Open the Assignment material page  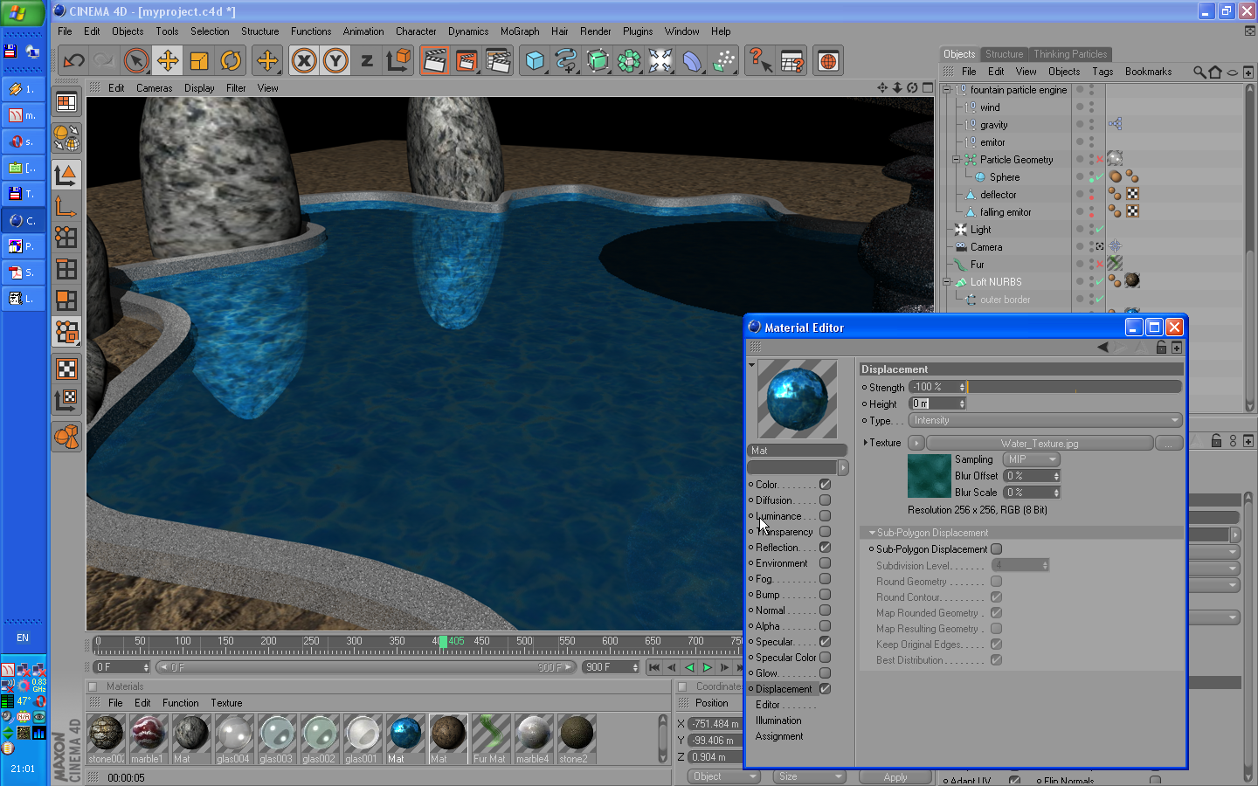(x=779, y=736)
